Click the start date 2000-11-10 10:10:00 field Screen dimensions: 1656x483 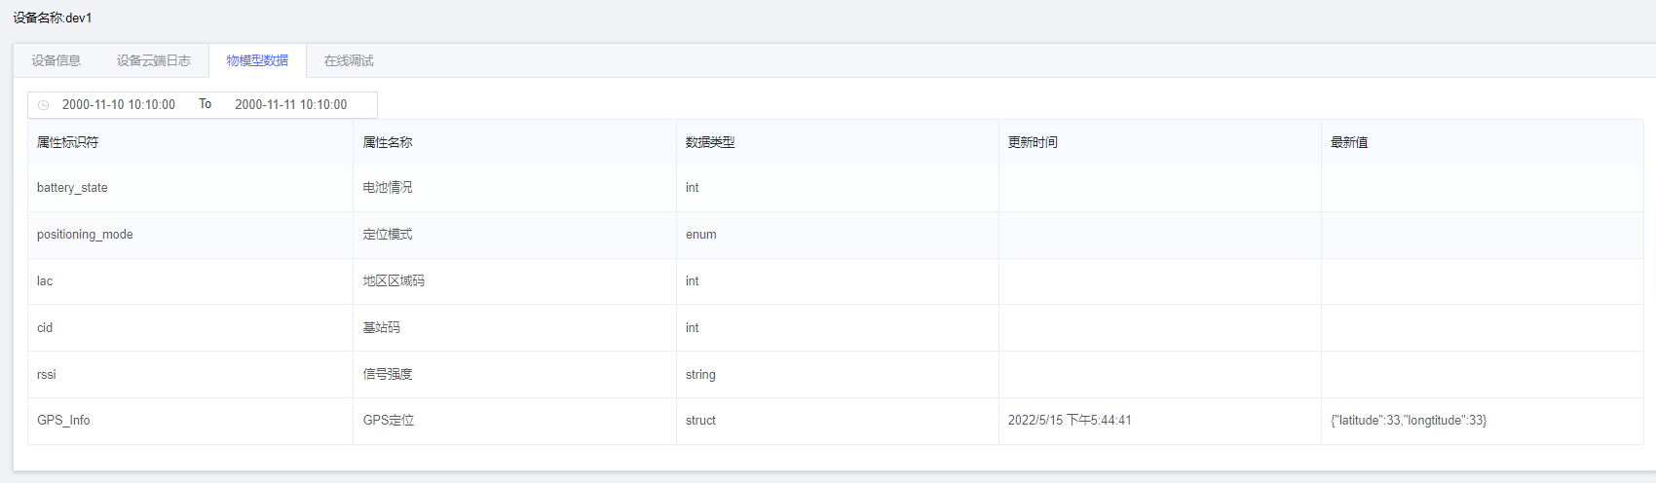119,104
